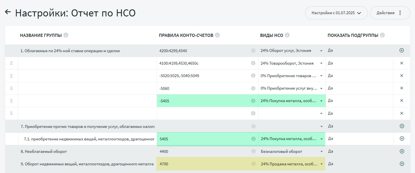Click Да in the 9. Оборот недвижимых row

coord(330,164)
